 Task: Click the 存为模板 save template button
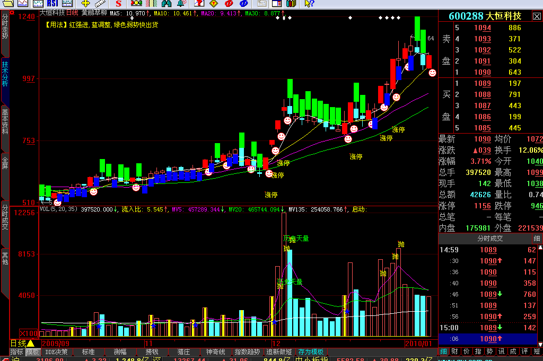[x=311, y=351]
